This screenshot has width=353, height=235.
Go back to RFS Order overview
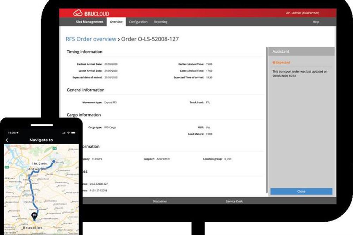pyautogui.click(x=91, y=39)
